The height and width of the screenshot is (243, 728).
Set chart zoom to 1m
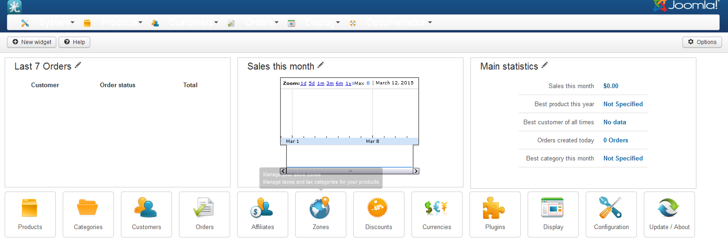click(x=321, y=83)
